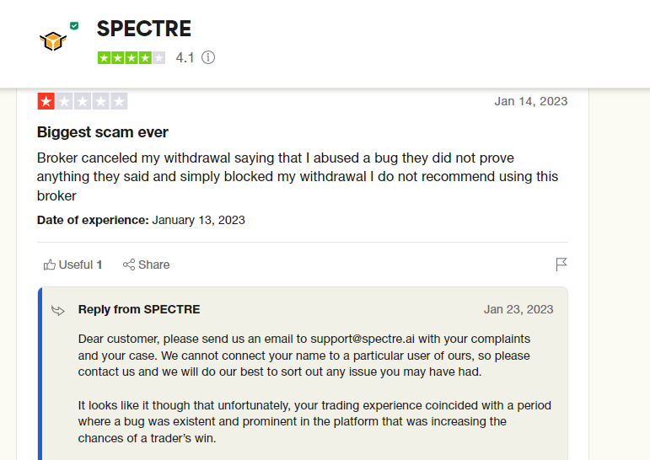Viewport: 650px width, 460px height.
Task: Click the red one-star rating icon
Action: [46, 101]
